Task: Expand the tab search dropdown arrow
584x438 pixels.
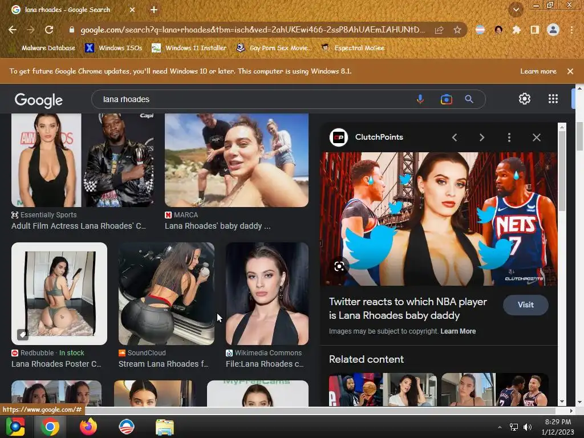Action: [516, 10]
